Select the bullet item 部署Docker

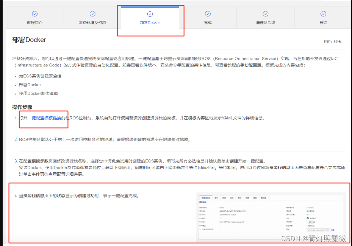point(30,85)
